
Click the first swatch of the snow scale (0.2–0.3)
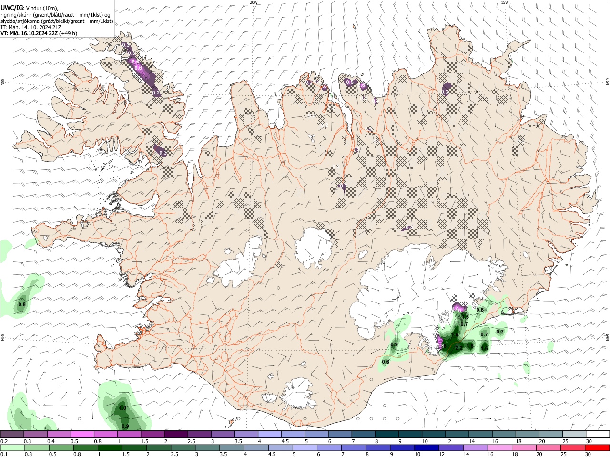[x=12, y=434]
